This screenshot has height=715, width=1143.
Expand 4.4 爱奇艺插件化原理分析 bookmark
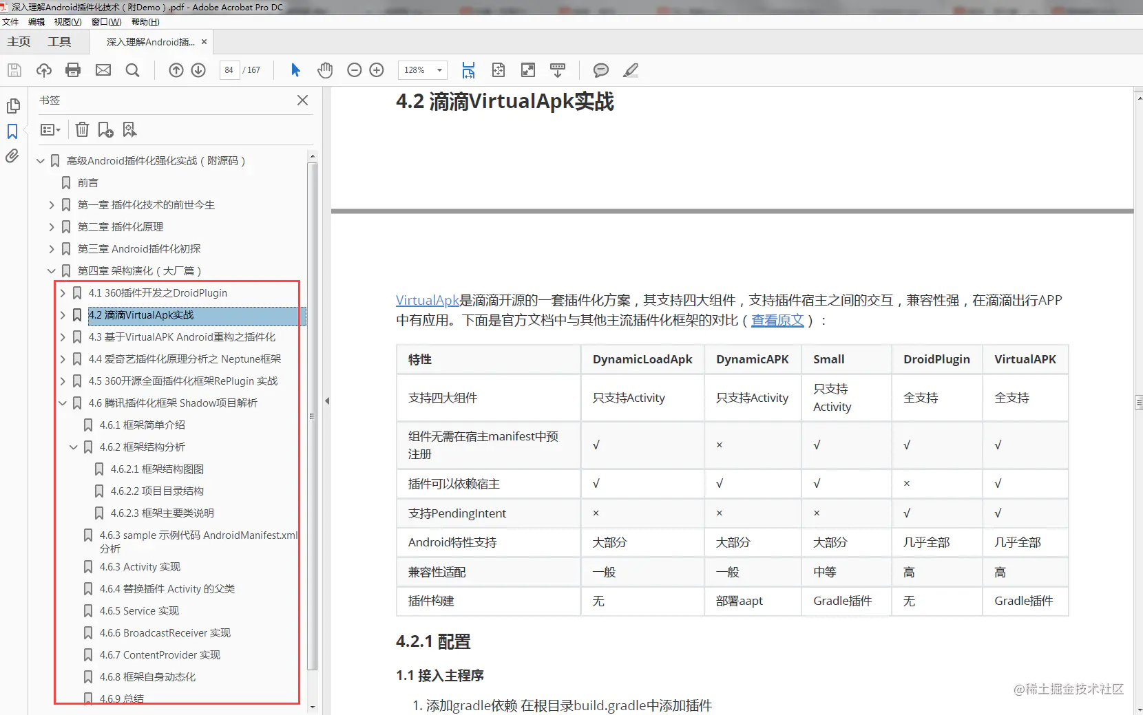[x=63, y=359]
